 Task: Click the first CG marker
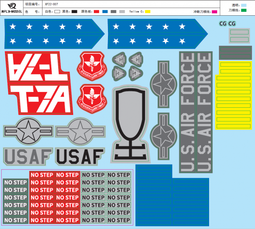(223, 24)
